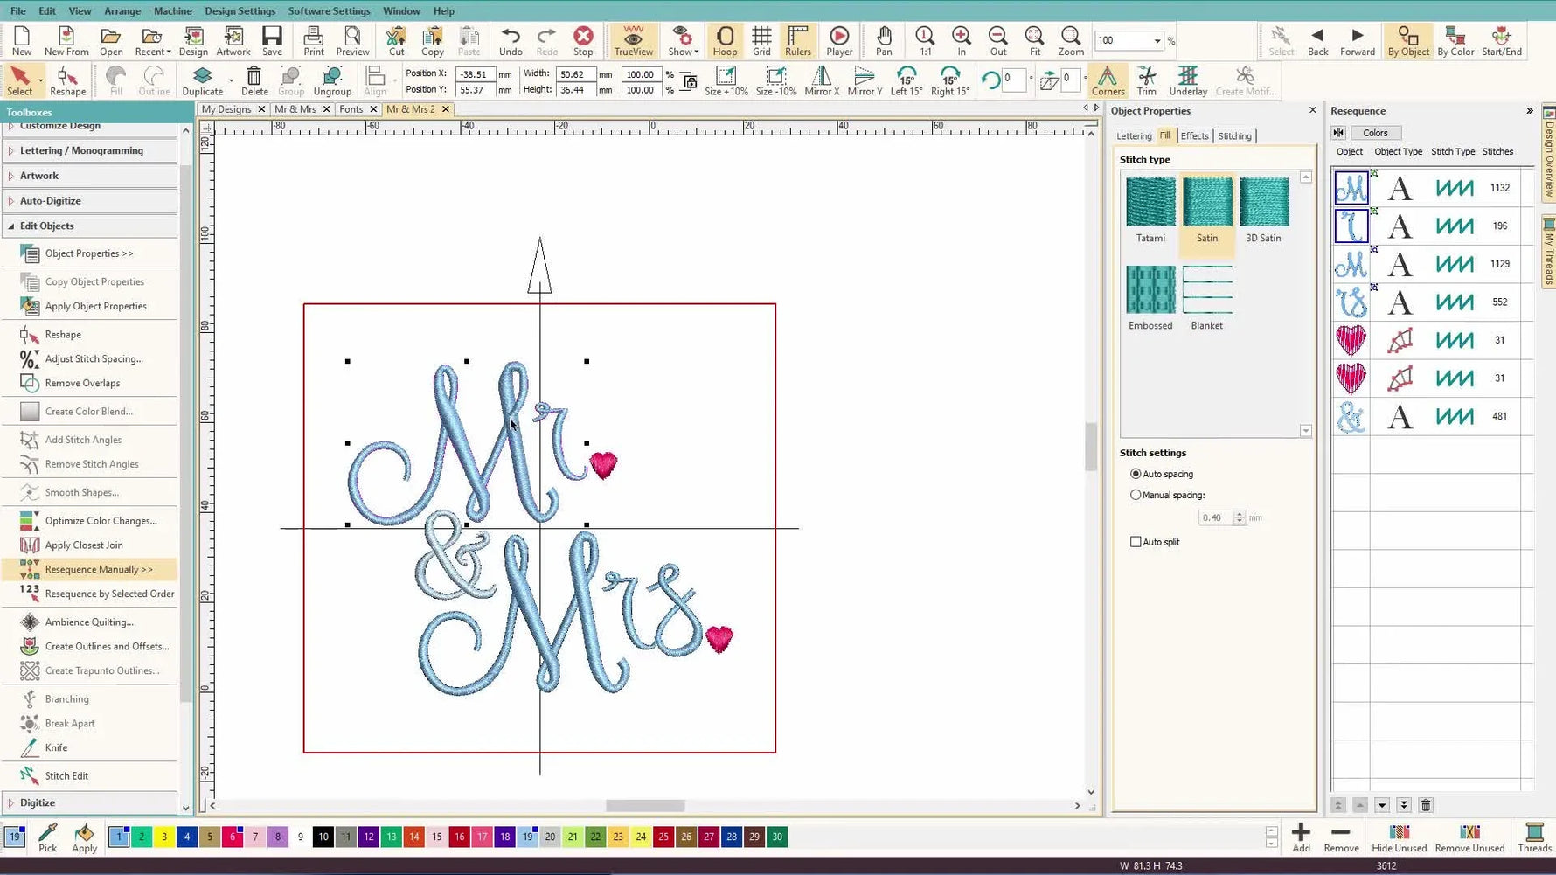Switch to the Effects tab
This screenshot has height=875, width=1556.
pos(1194,135)
